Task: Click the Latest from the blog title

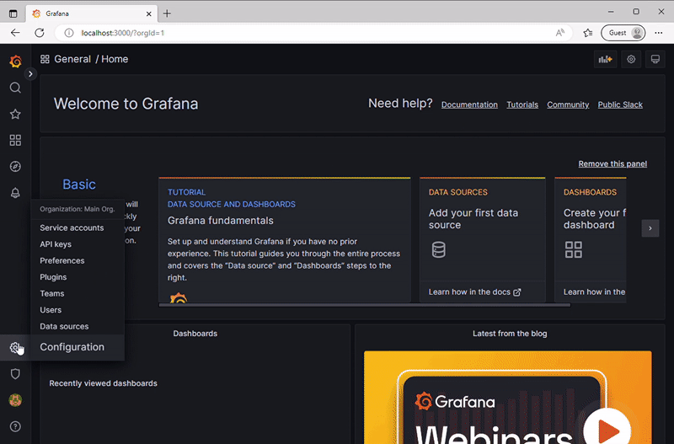Action: coord(510,334)
